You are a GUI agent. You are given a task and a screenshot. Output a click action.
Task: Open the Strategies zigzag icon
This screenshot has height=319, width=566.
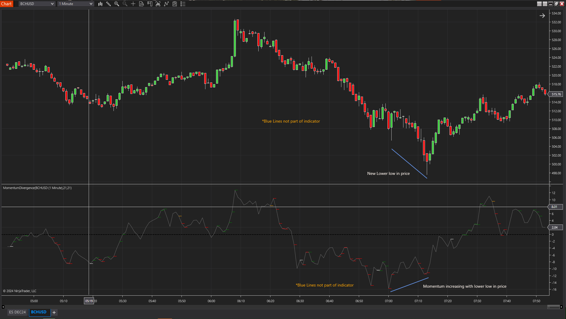pos(166,4)
